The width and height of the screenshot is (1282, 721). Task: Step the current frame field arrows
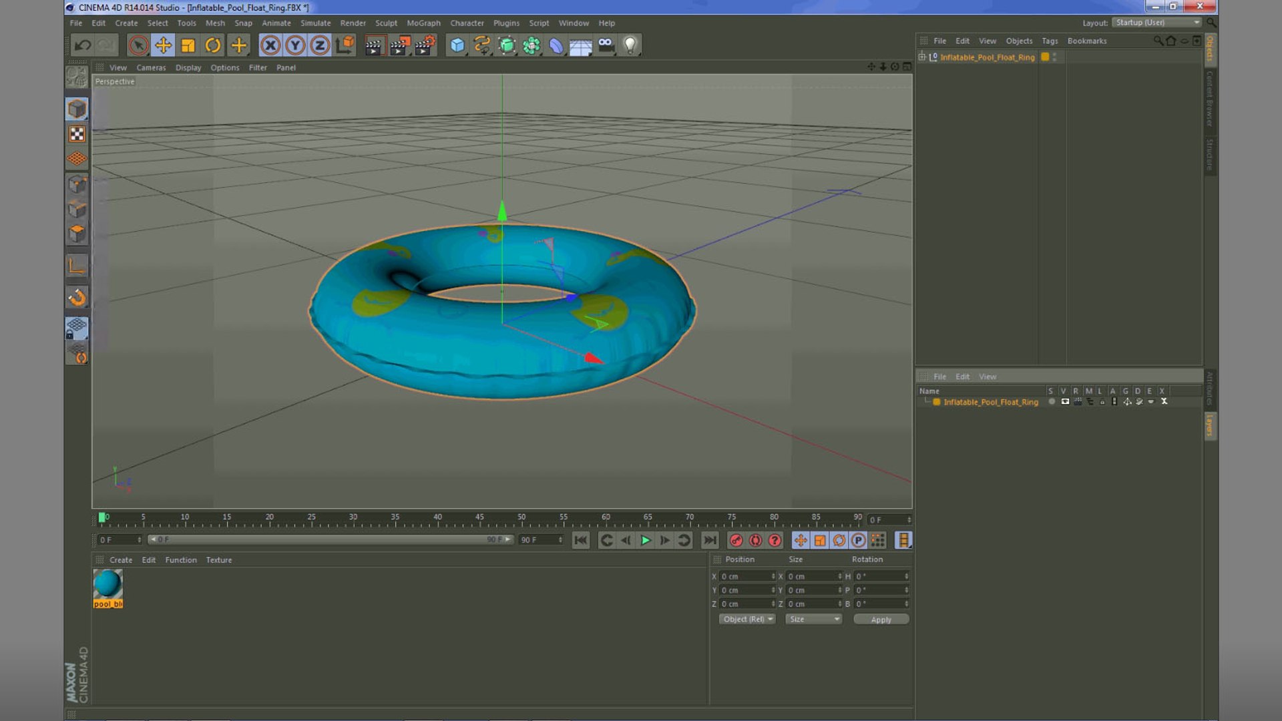(909, 520)
